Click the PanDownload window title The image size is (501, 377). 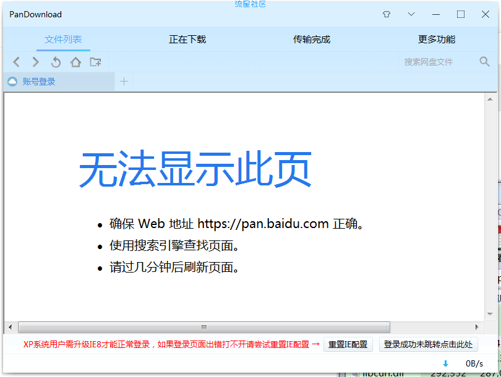coord(35,14)
